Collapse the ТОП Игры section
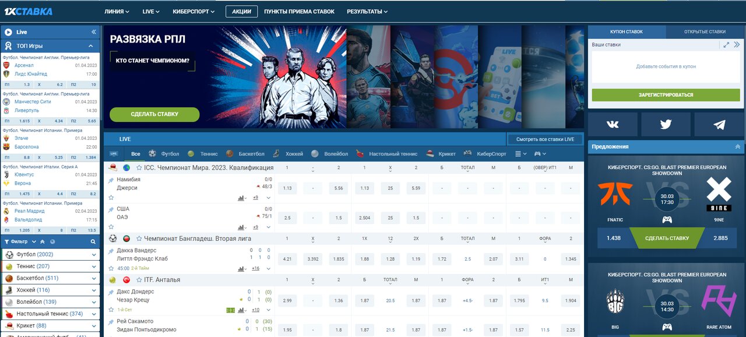 click(91, 45)
